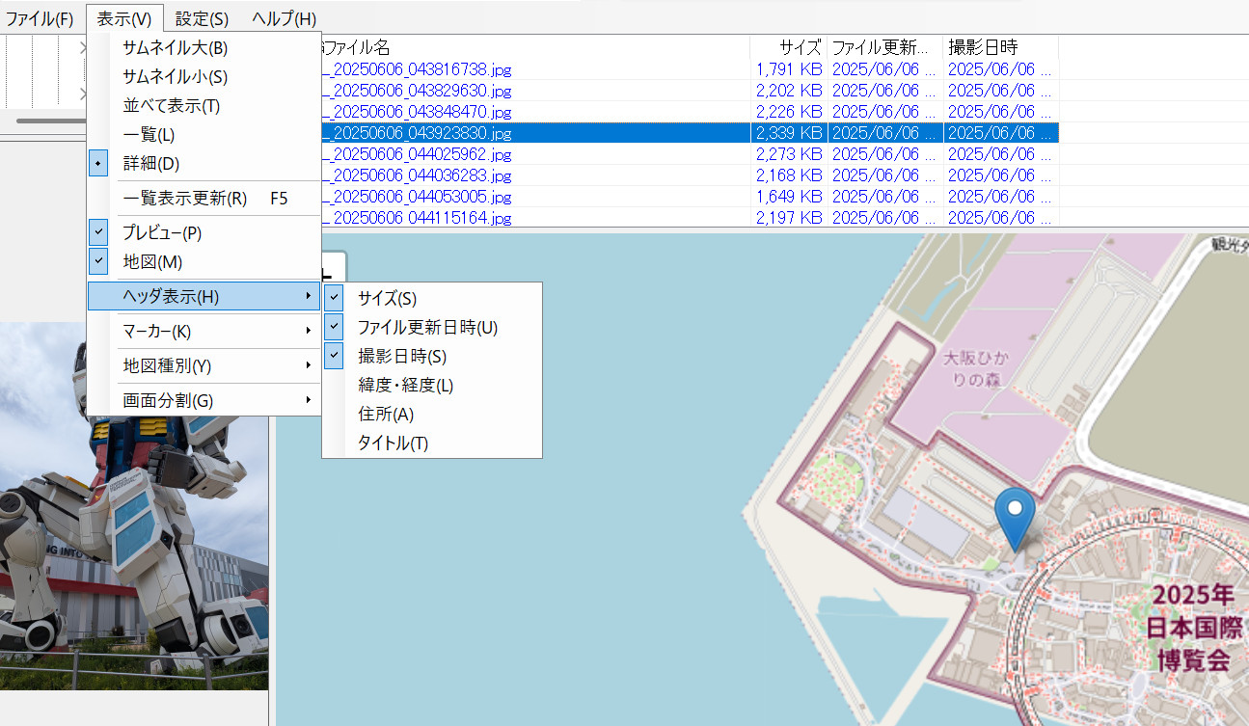Toggle the プレビュー(P) view option
Screen dimensions: 1249x726
(x=162, y=232)
